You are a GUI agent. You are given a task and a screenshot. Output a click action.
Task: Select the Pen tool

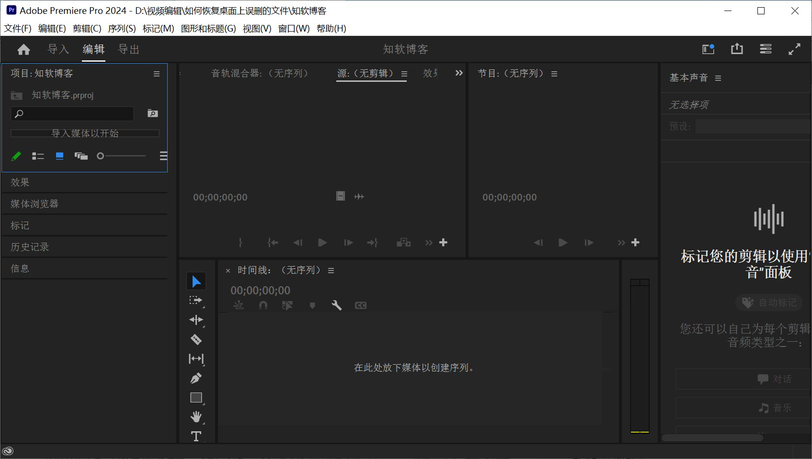point(196,378)
